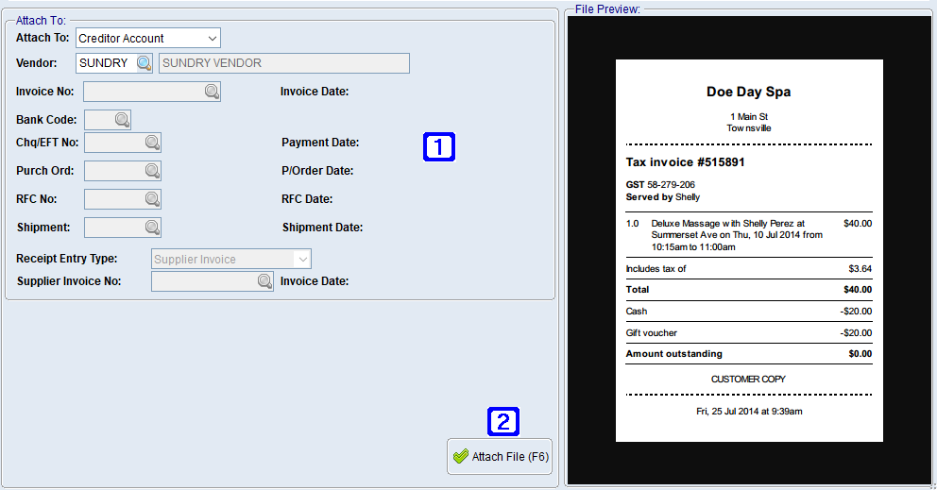Click inside the Chq/EFT No text field
The height and width of the screenshot is (490, 937).
pos(112,143)
